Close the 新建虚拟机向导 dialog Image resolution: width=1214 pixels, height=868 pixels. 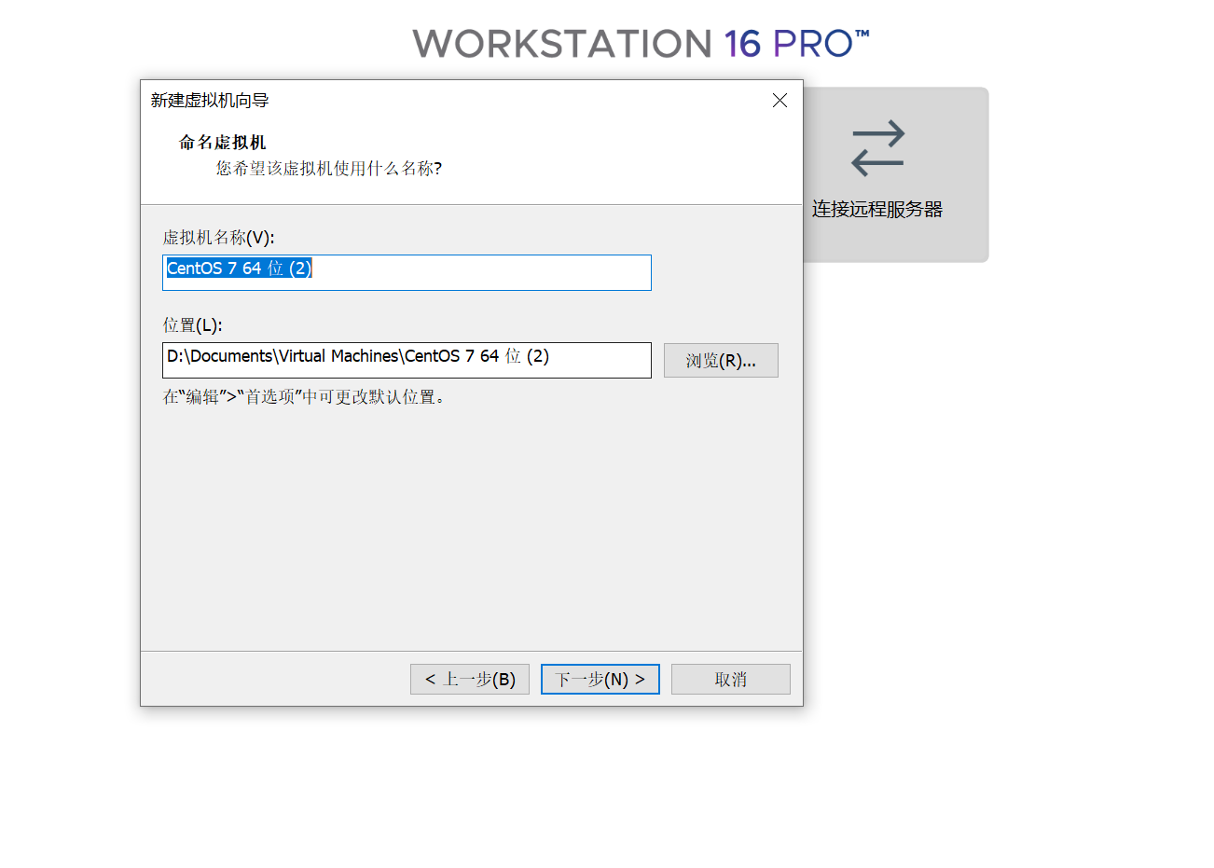780,101
